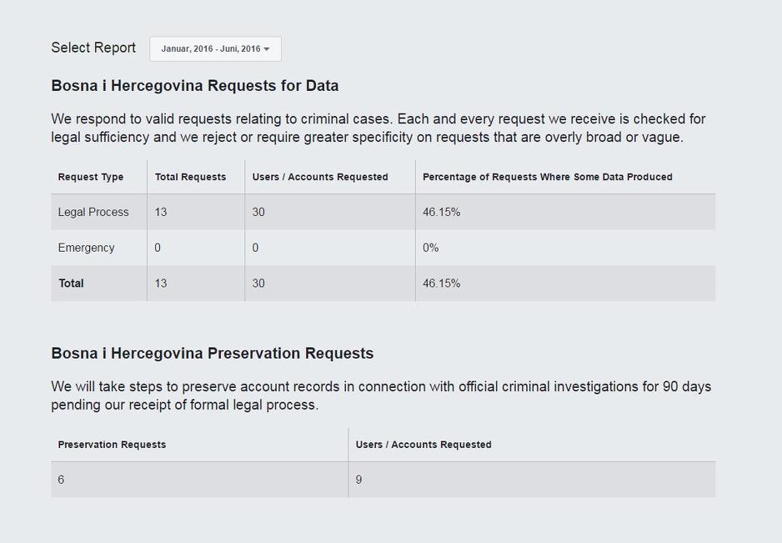Select the Total Requests column header
Viewport: 782px width, 543px height.
(x=190, y=177)
